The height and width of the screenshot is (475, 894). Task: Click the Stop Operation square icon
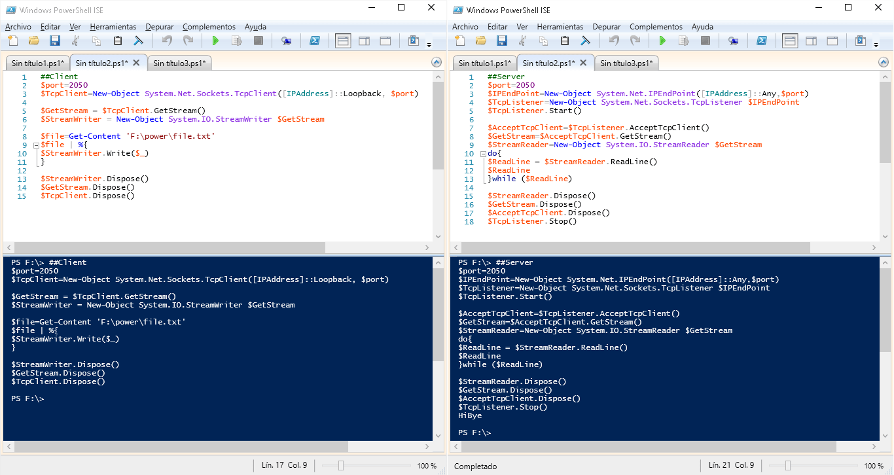point(258,40)
